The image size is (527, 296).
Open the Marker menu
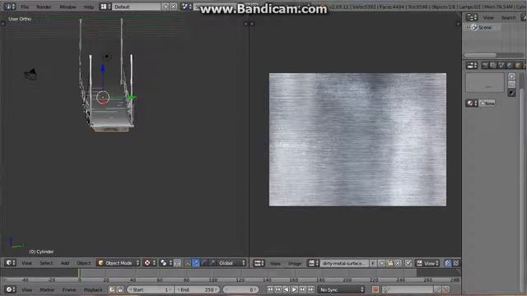coord(47,289)
